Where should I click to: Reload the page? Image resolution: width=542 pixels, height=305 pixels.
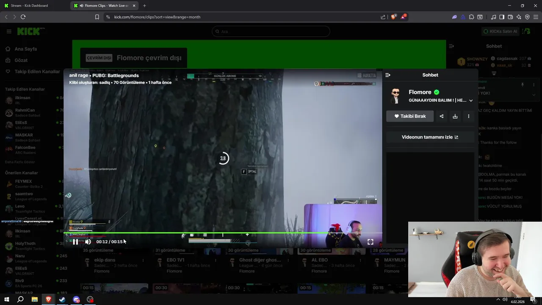coord(23,17)
